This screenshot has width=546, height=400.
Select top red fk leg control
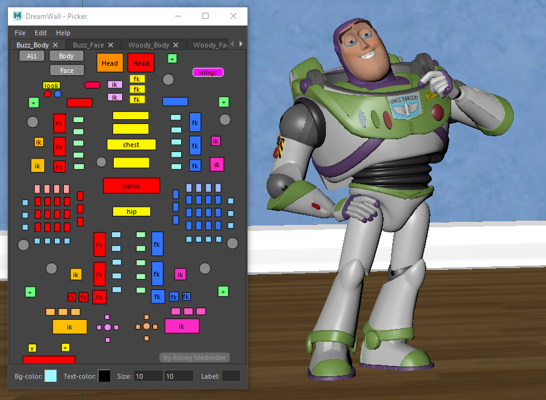click(x=100, y=244)
